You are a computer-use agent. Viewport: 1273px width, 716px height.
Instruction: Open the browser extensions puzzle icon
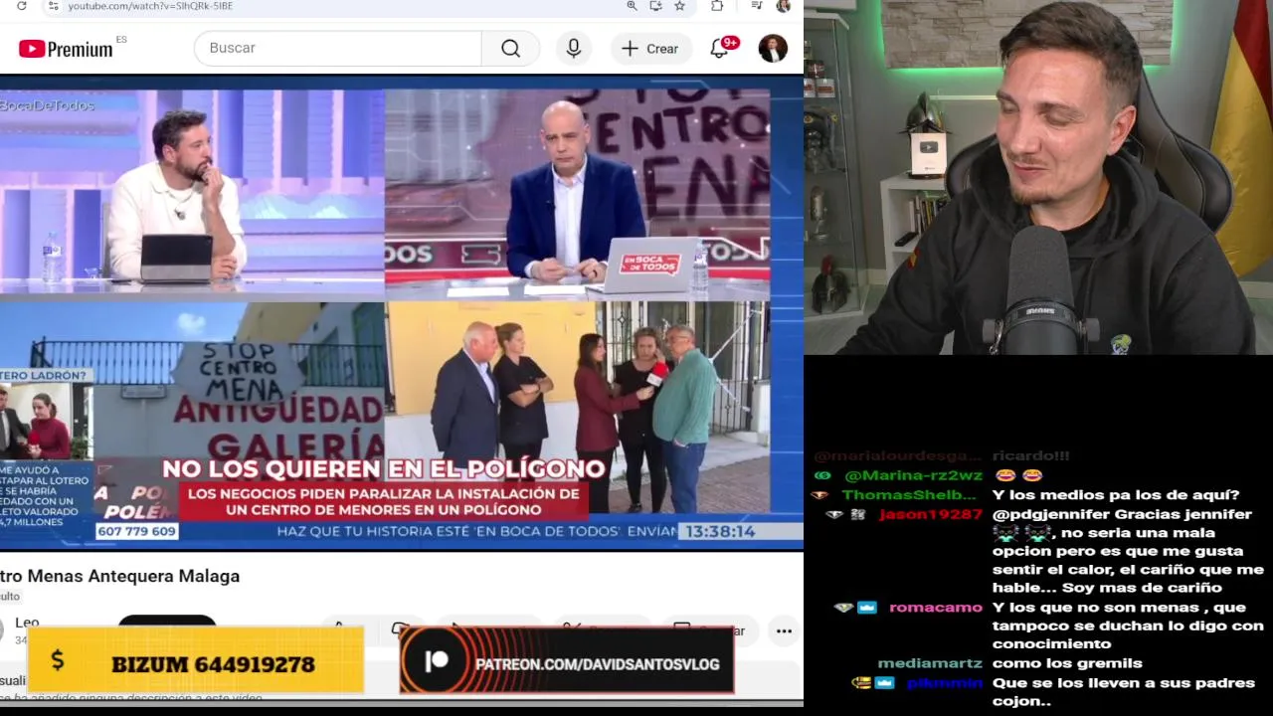point(717,6)
